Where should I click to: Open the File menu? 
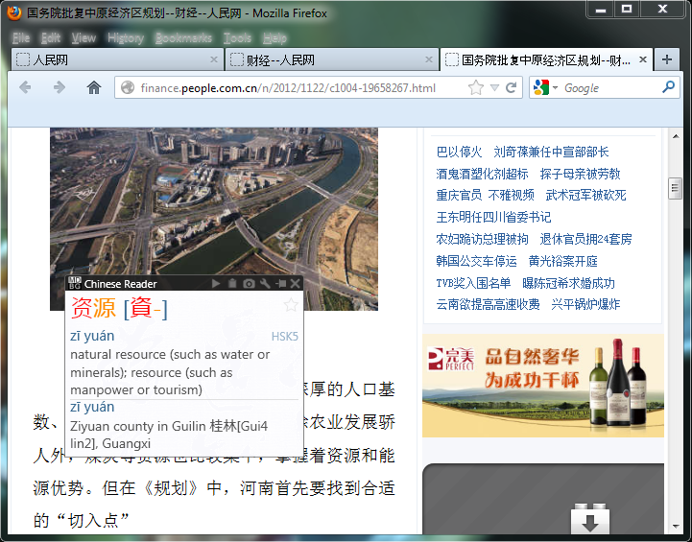pyautogui.click(x=21, y=38)
